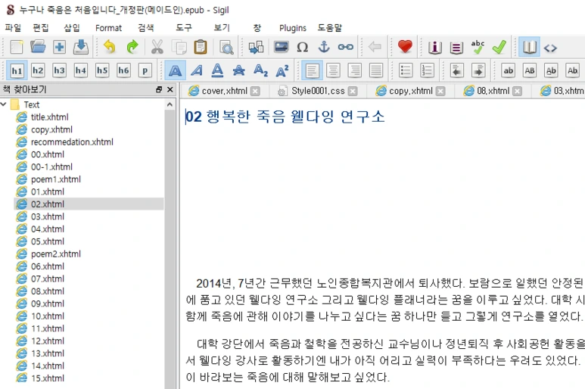Screen dimensions: 585x389
Task: Select poem1.xhtml in book browser
Action: click(56, 179)
